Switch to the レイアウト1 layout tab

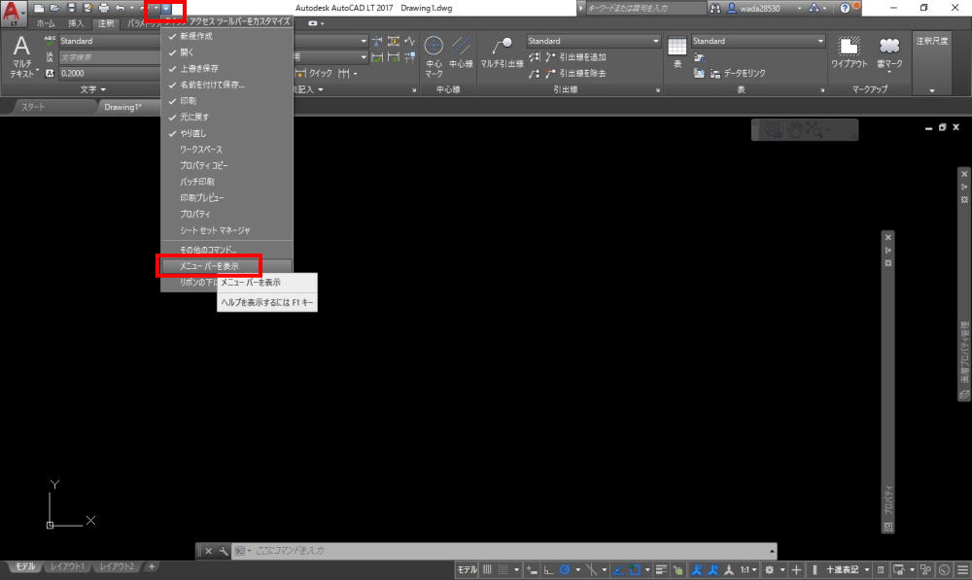point(68,566)
